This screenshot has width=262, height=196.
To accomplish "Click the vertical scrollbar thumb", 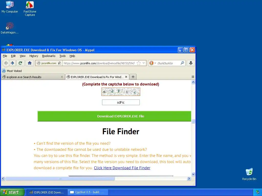I will [x=193, y=121].
